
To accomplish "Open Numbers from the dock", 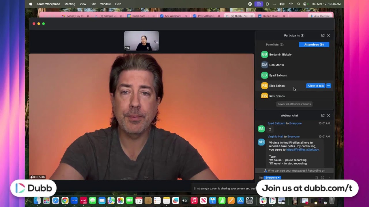I will pos(222,200).
